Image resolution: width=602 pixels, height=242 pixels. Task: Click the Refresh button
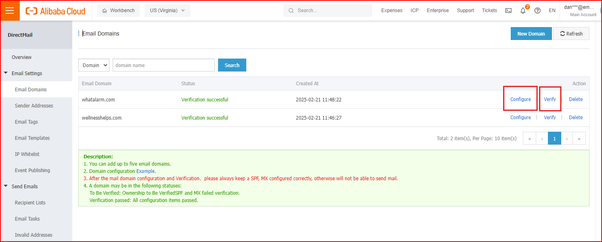click(571, 34)
